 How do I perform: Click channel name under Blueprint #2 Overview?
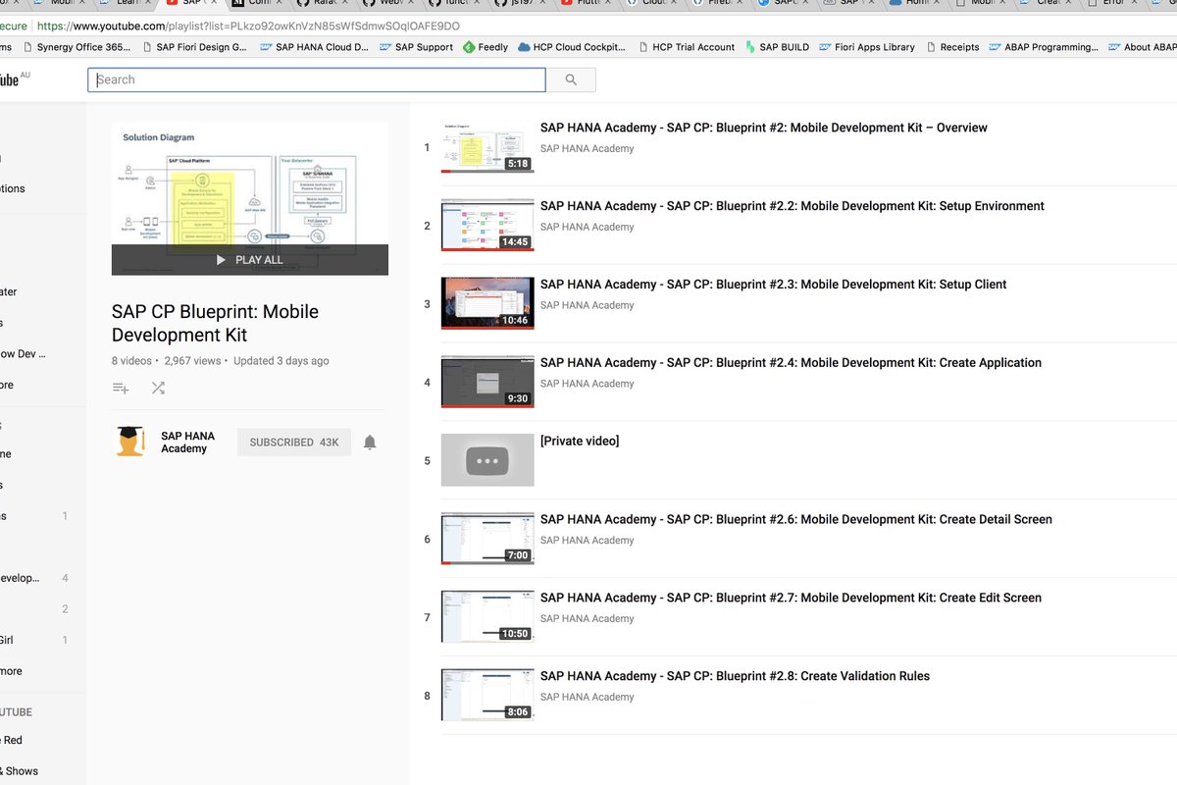pyautogui.click(x=587, y=149)
